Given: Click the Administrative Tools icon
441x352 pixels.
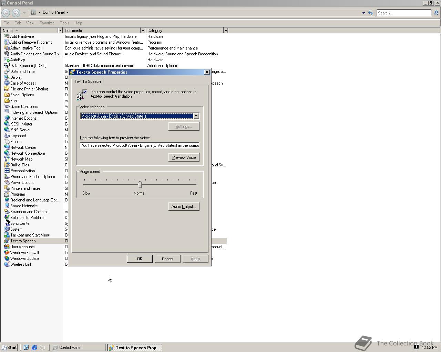Looking at the screenshot, I should coord(7,48).
